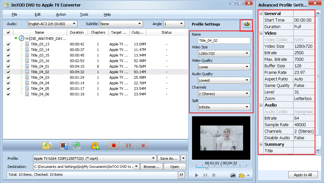This screenshot has height=183, width=324.
Task: Open the Subtitle dropdown
Action: (x=121, y=24)
